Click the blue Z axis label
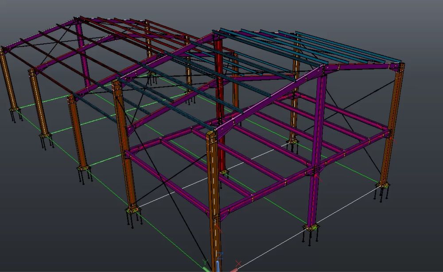 (x=220, y=256)
